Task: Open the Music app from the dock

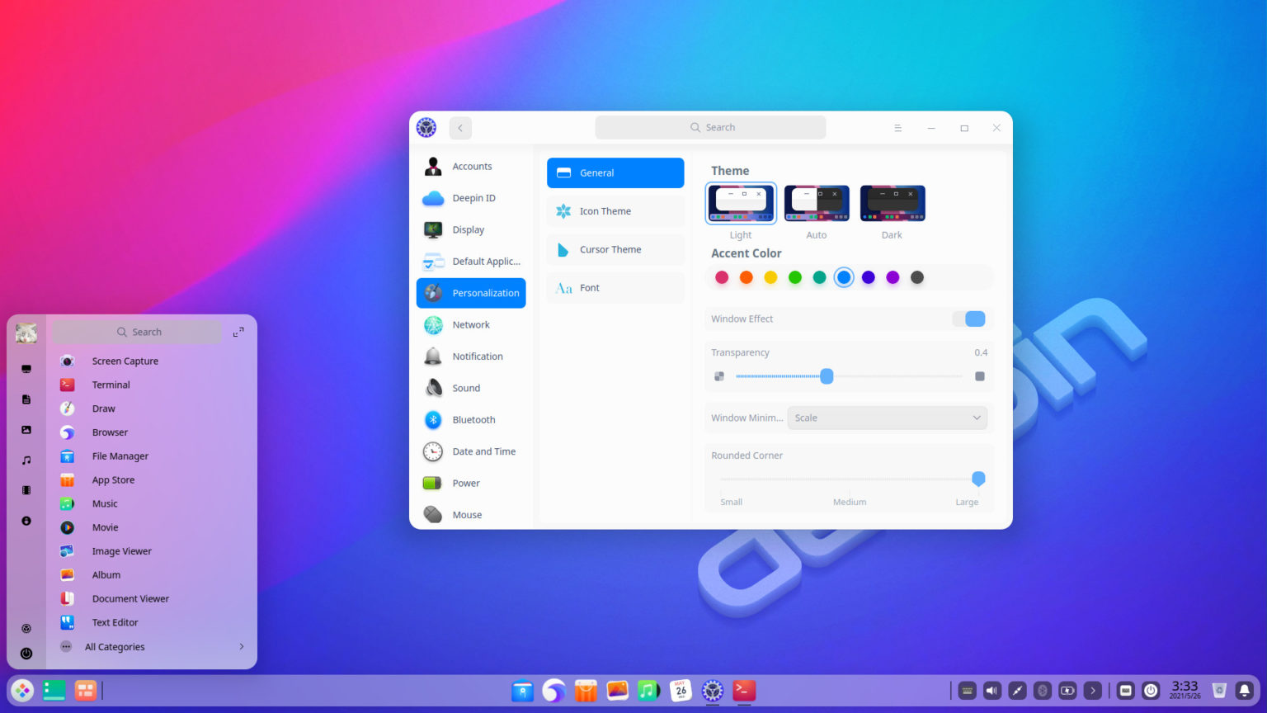Action: [648, 691]
